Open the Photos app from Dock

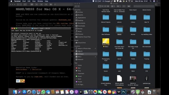pyautogui.click(x=95, y=92)
